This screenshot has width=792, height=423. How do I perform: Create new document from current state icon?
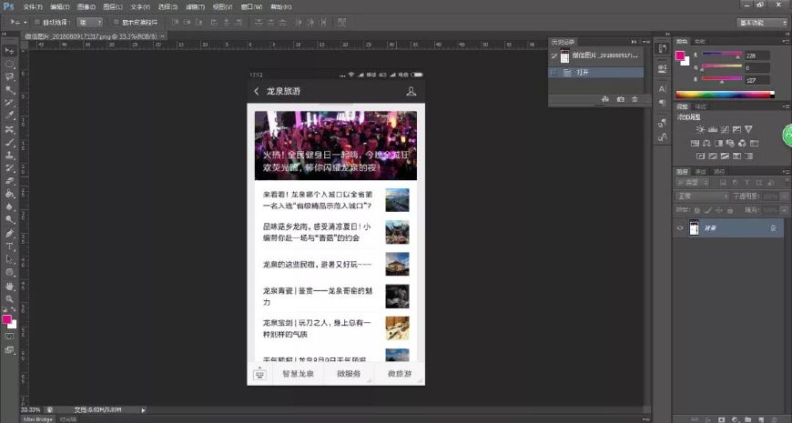click(605, 99)
